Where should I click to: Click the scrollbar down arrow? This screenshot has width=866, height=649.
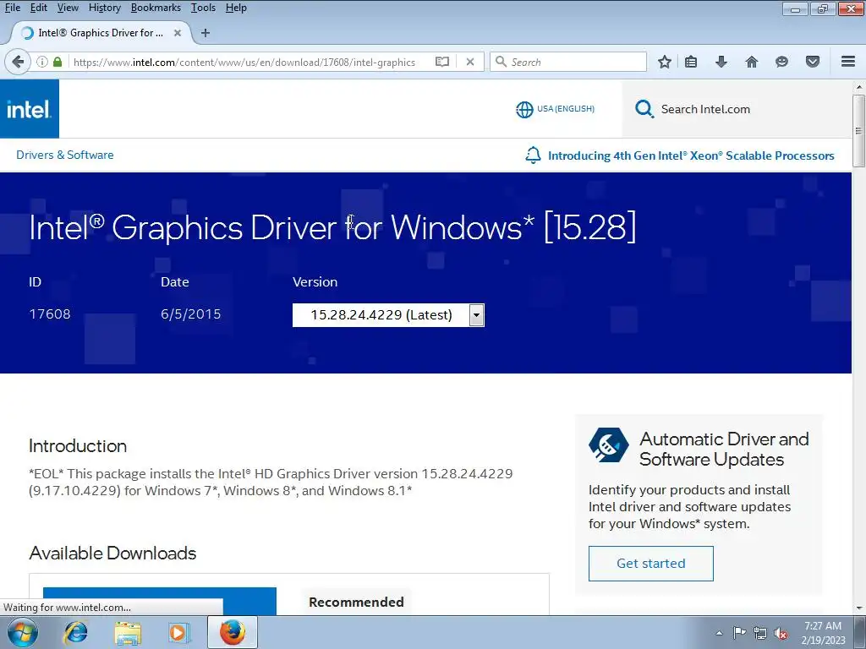point(859,608)
